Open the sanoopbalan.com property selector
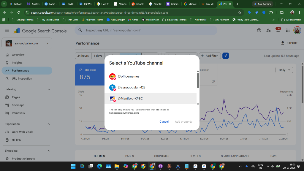This screenshot has width=304, height=171. pos(27,43)
